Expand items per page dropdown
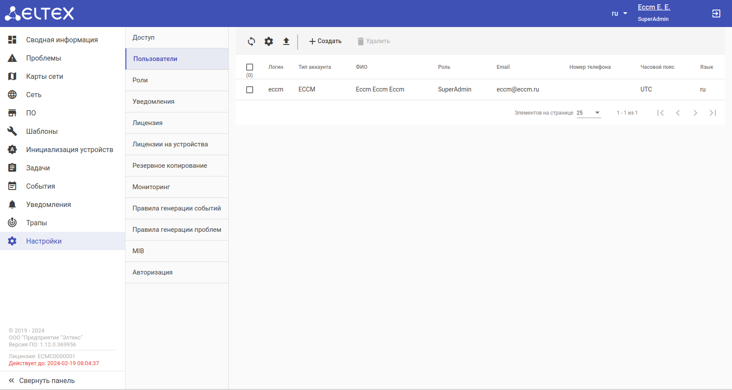This screenshot has width=732, height=390. click(x=589, y=113)
